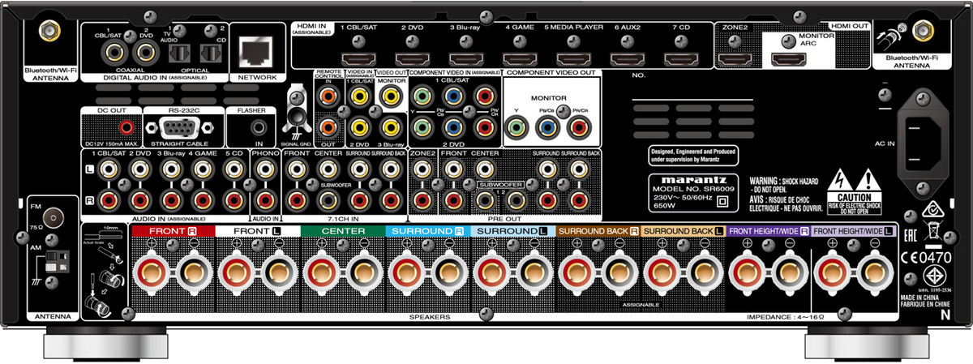
Task: Click the optical 2 CD input
Action: click(210, 53)
